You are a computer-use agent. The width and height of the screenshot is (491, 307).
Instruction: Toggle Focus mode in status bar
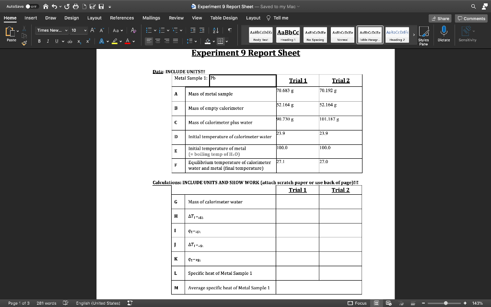[357, 303]
